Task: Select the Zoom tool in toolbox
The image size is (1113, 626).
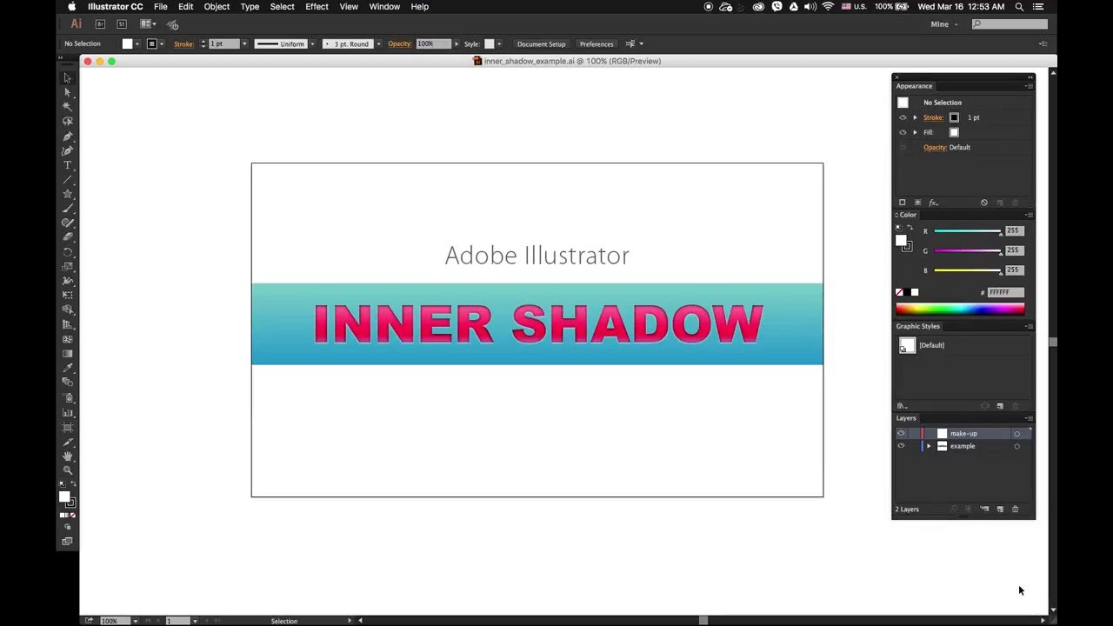Action: coord(68,470)
